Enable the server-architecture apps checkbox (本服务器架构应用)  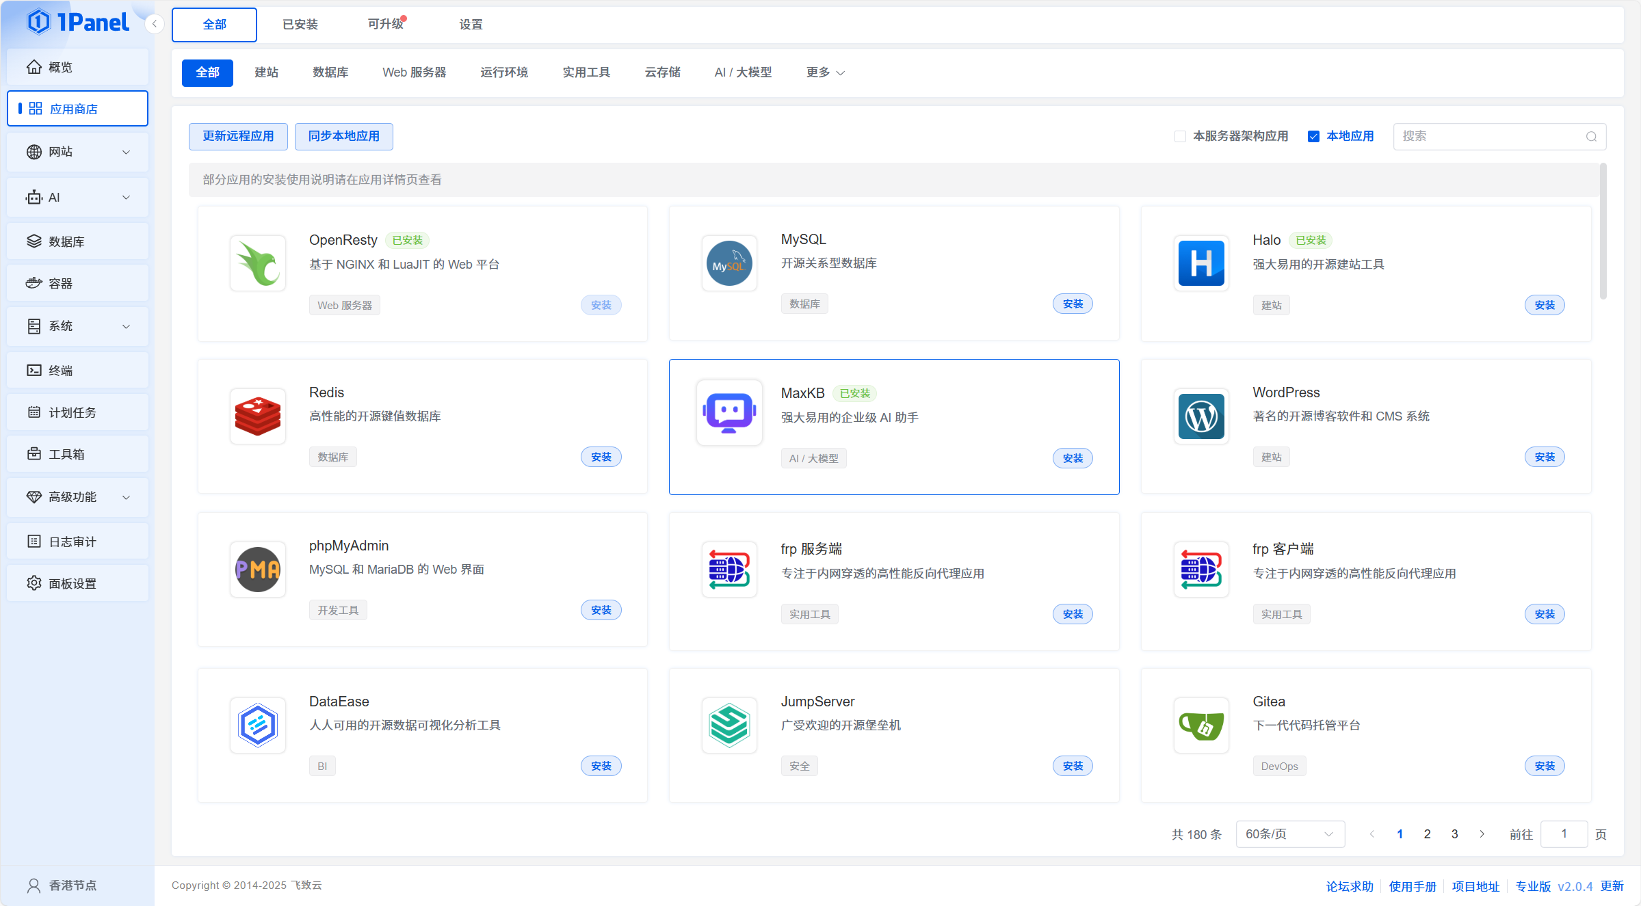pos(1180,136)
